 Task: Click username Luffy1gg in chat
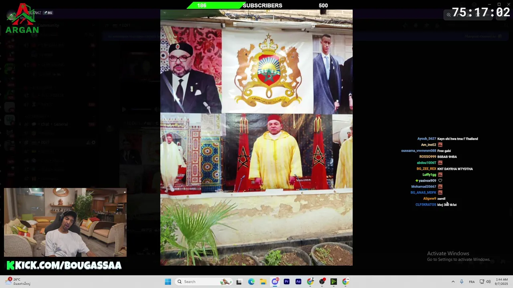[429, 175]
